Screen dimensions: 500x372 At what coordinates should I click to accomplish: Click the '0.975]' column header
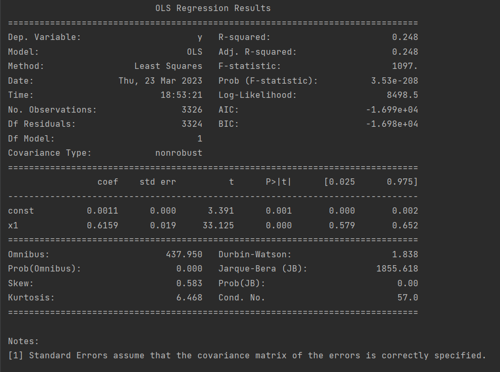point(403,182)
